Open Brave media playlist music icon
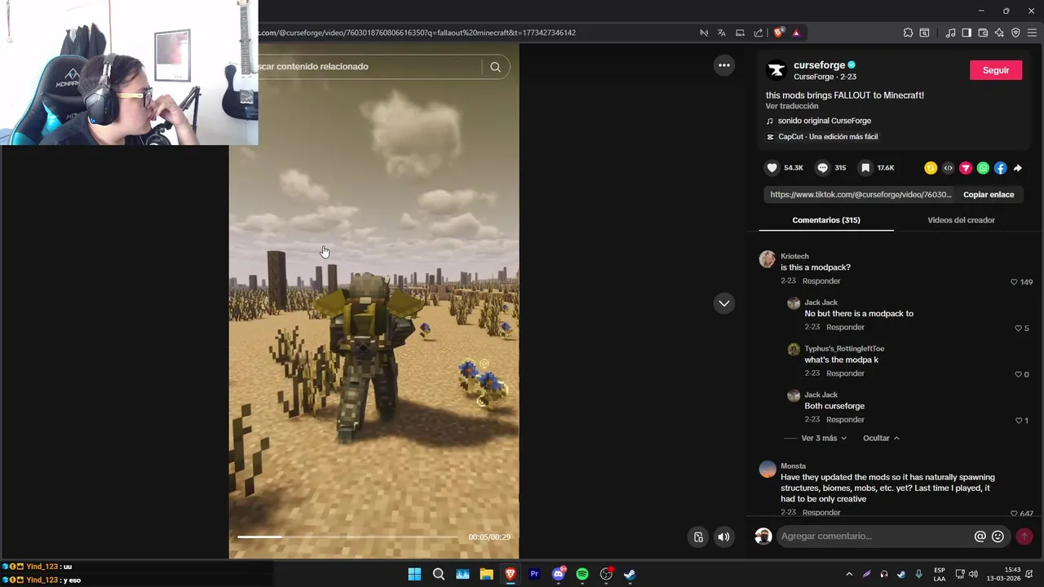 coord(950,33)
